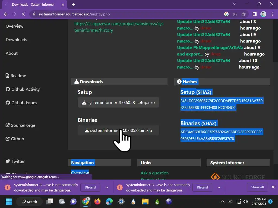278x208 pixels.
Task: Close the Downloads - System Informer tab
Action: point(63,5)
